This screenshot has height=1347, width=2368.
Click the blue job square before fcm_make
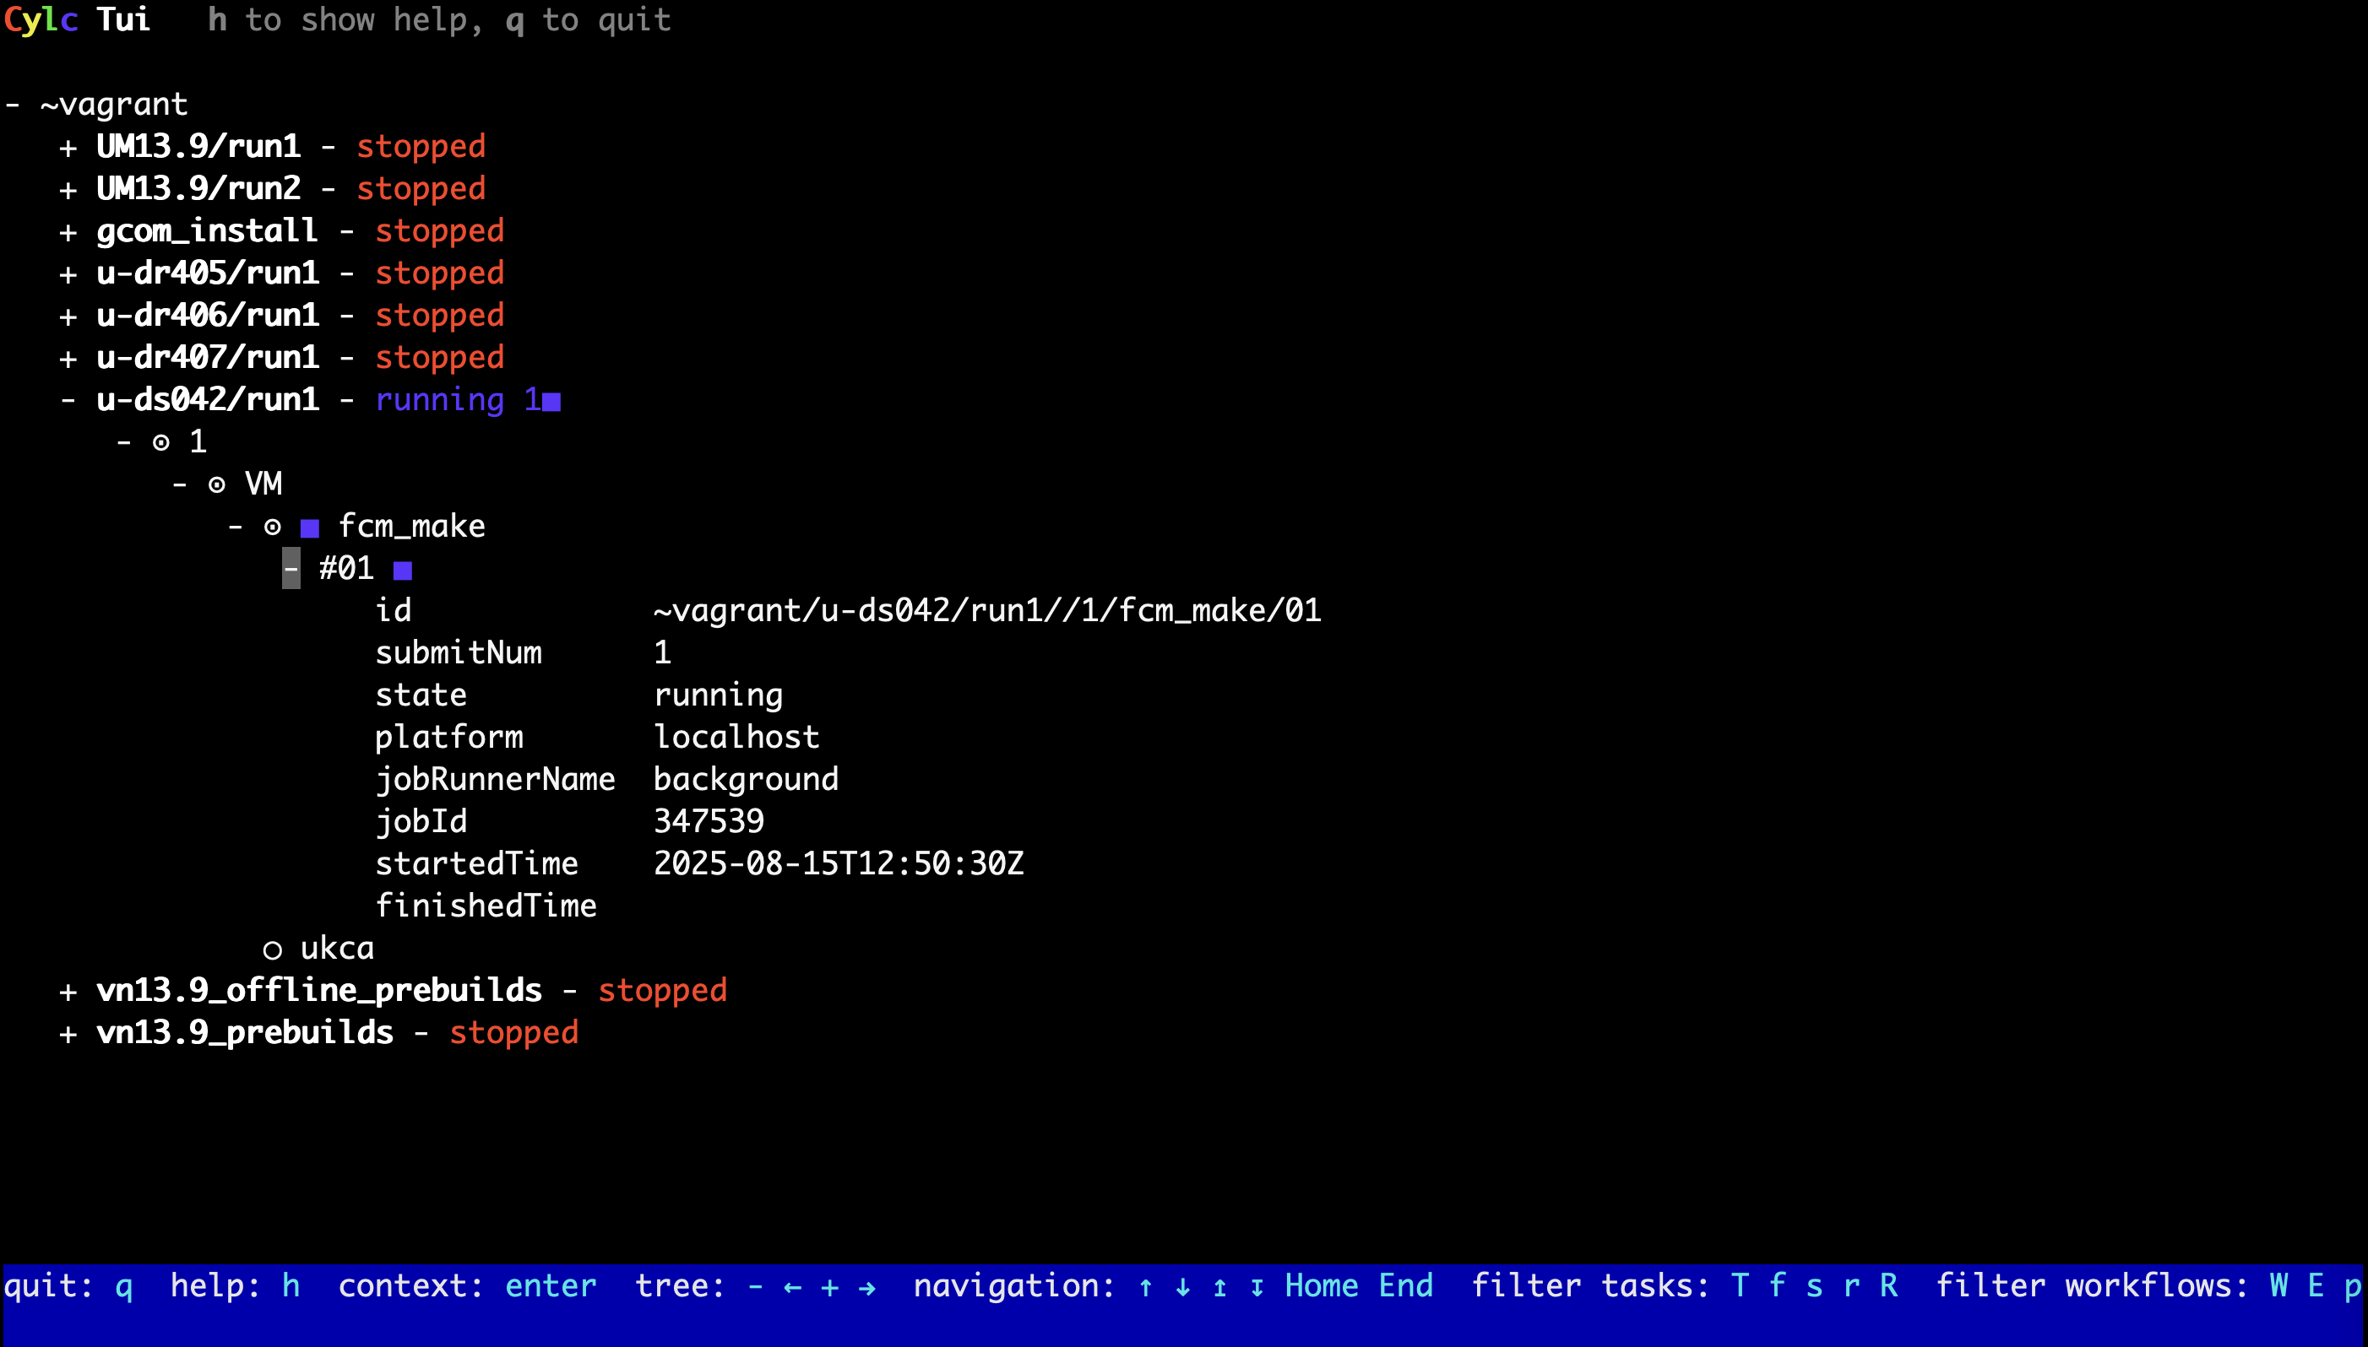pyautogui.click(x=310, y=528)
